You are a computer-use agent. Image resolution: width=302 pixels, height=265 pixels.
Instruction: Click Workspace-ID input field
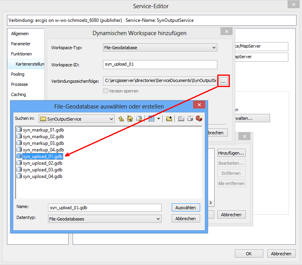click(x=160, y=64)
